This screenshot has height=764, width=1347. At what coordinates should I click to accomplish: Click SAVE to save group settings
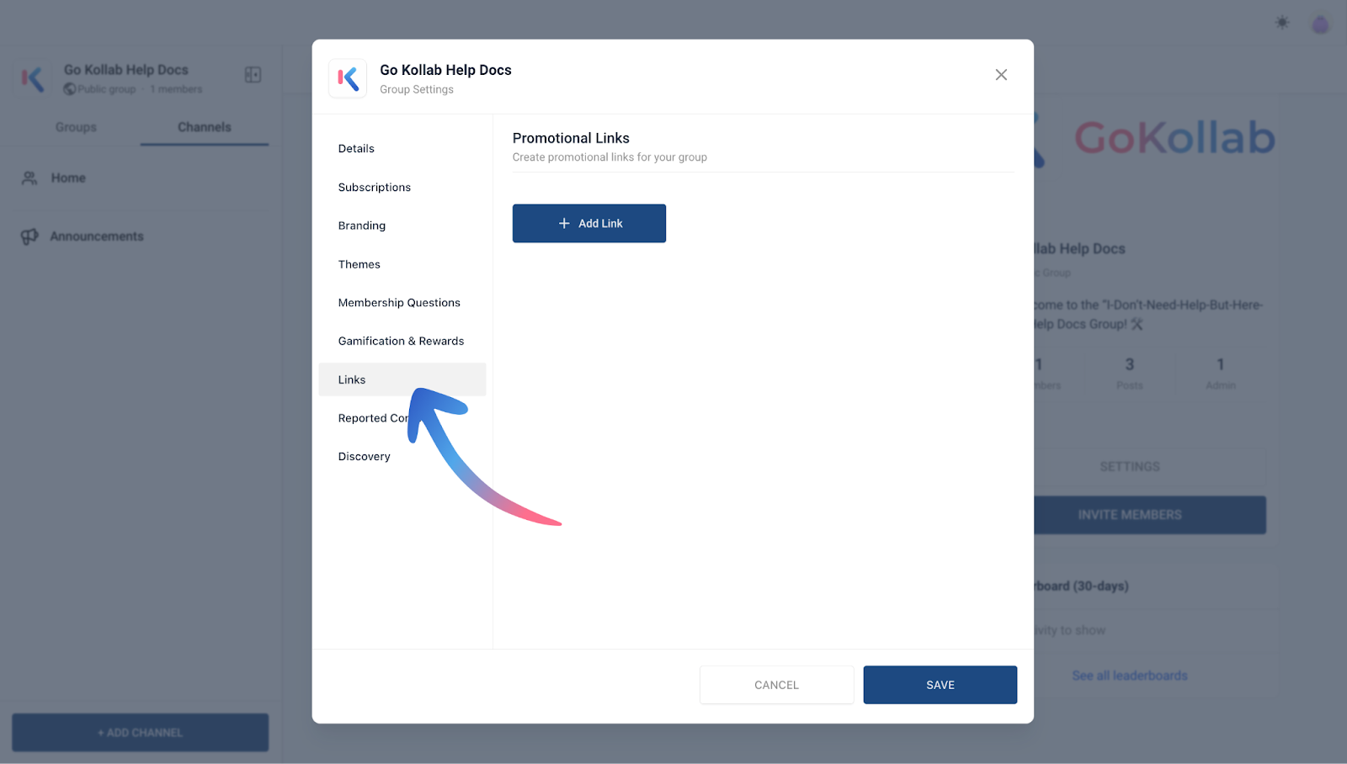(x=940, y=685)
